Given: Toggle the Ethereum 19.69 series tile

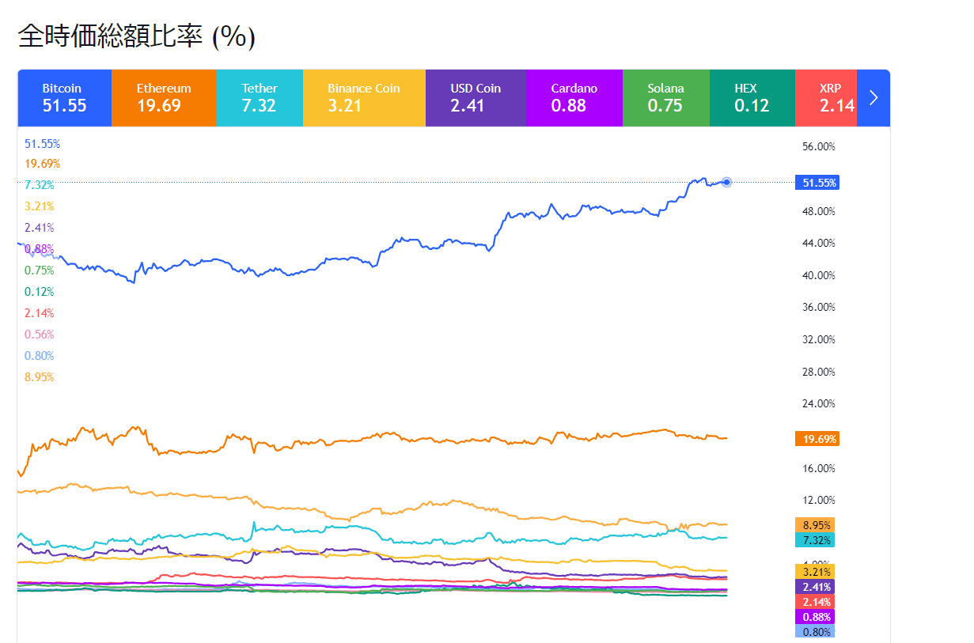Looking at the screenshot, I should (164, 97).
